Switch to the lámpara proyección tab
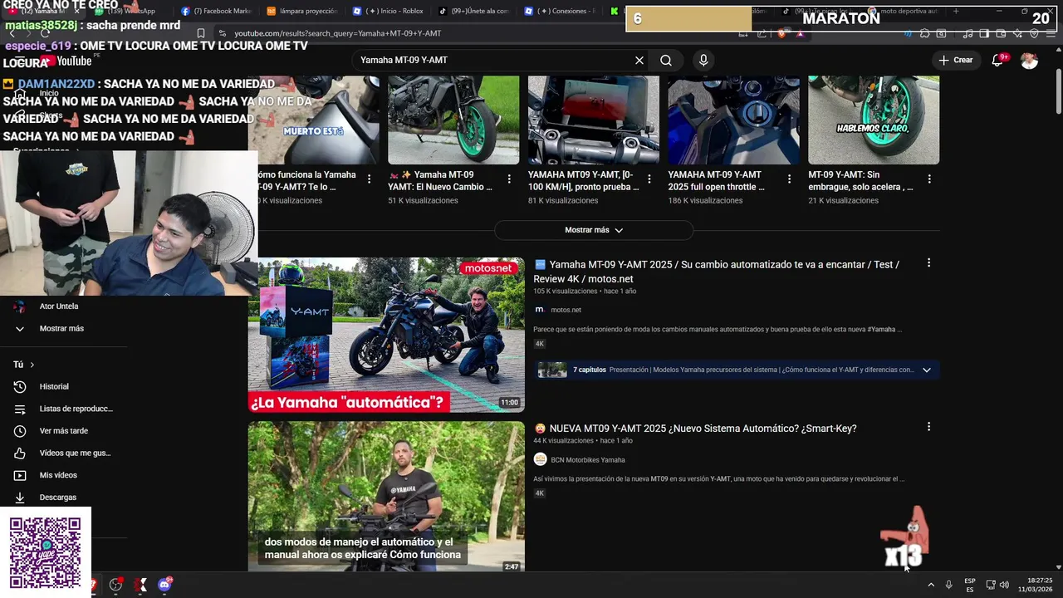1063x598 pixels. [302, 11]
